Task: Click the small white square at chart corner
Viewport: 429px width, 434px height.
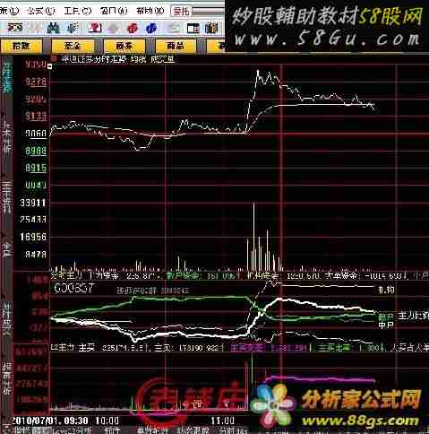Action: point(50,66)
